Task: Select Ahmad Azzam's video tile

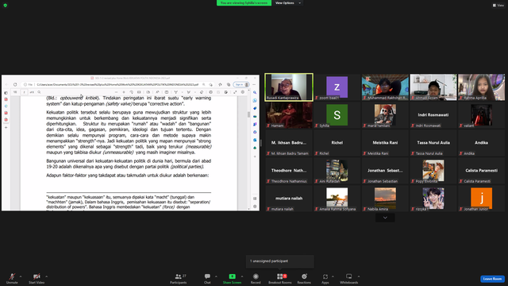Action: tap(433, 87)
